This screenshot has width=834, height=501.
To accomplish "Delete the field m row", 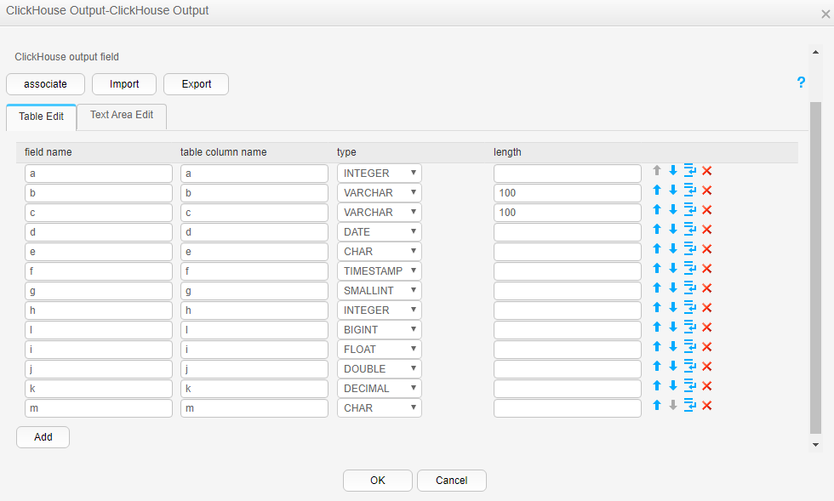I will coord(707,405).
